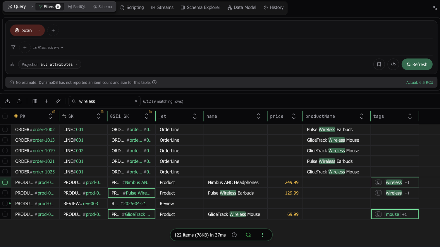This screenshot has width=440, height=247.
Task: Click the pencil edit icon
Action: point(58,101)
